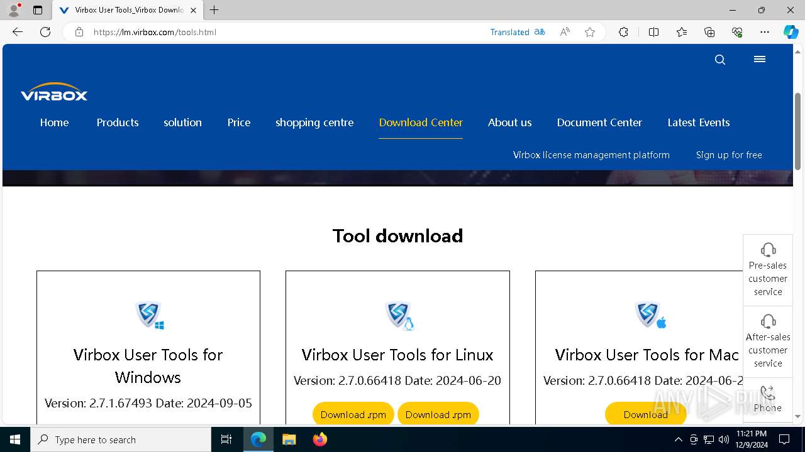Open Virbox license management platform link

pyautogui.click(x=591, y=155)
